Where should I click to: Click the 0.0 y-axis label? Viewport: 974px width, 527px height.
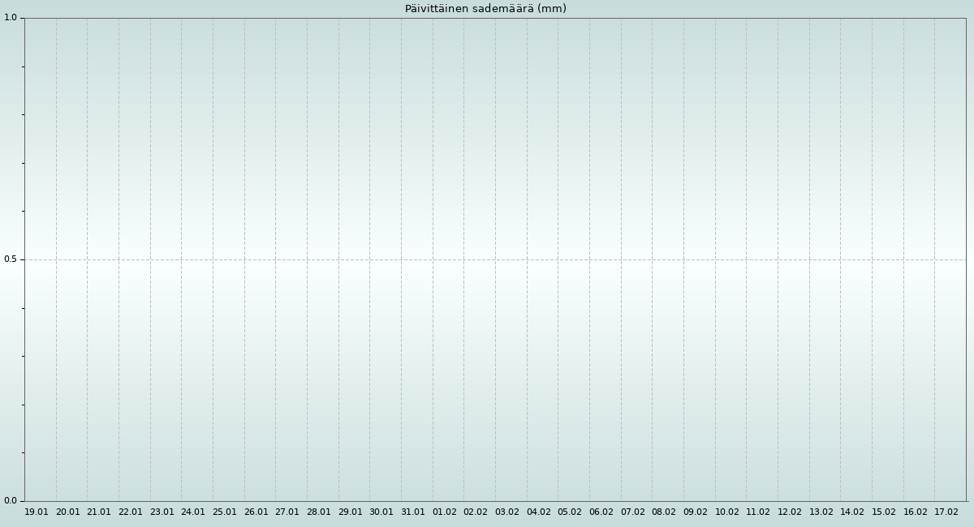tap(11, 500)
